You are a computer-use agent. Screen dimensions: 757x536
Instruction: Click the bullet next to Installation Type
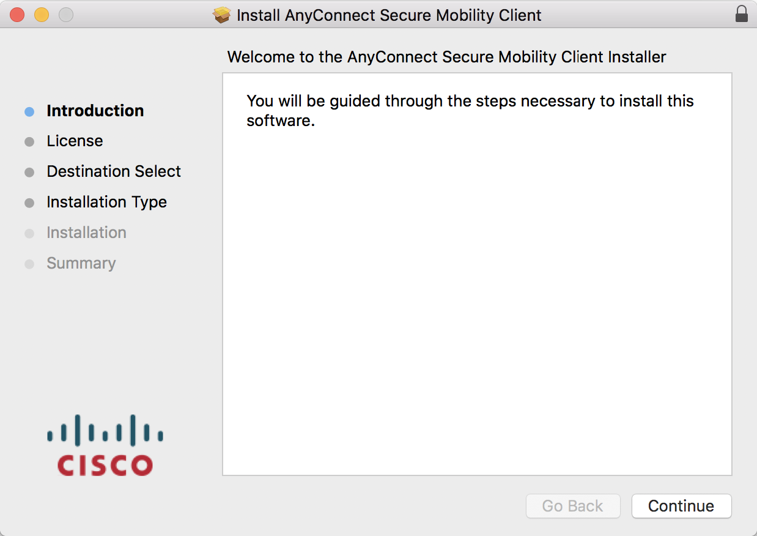(29, 203)
